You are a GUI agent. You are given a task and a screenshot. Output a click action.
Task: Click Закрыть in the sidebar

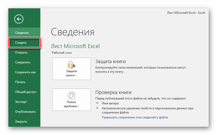click(x=24, y=122)
